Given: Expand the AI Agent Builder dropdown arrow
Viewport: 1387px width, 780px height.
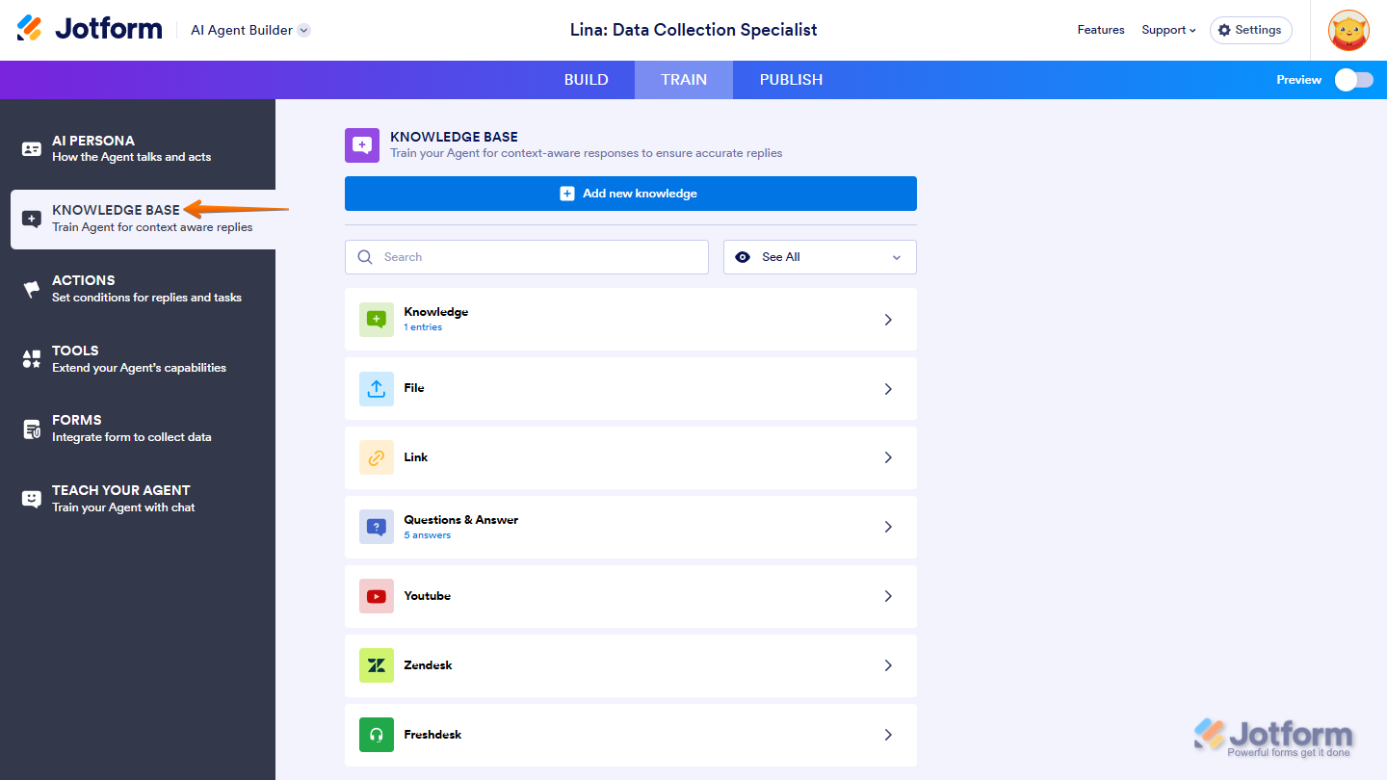Looking at the screenshot, I should coord(304,30).
